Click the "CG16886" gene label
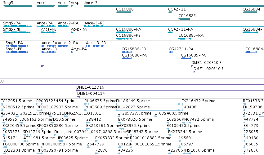This screenshot has height=155, width=264. [125, 9]
